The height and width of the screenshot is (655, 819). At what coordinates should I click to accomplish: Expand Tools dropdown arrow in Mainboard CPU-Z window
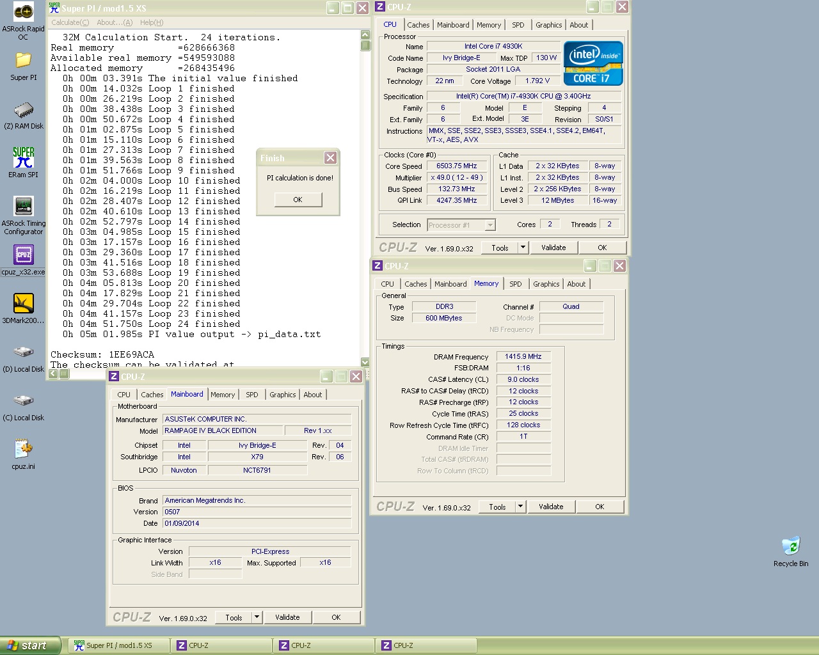tap(257, 617)
